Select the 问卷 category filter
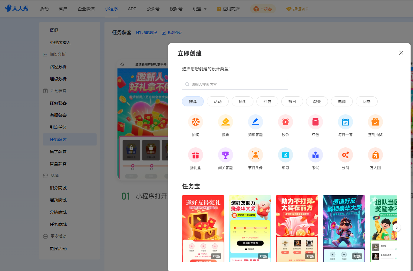The width and height of the screenshot is (413, 271). coord(366,102)
